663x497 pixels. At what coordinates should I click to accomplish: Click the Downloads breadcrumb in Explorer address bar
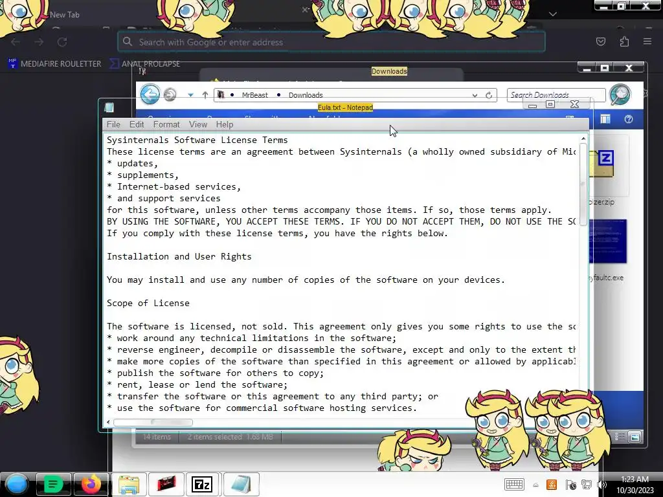tap(306, 95)
